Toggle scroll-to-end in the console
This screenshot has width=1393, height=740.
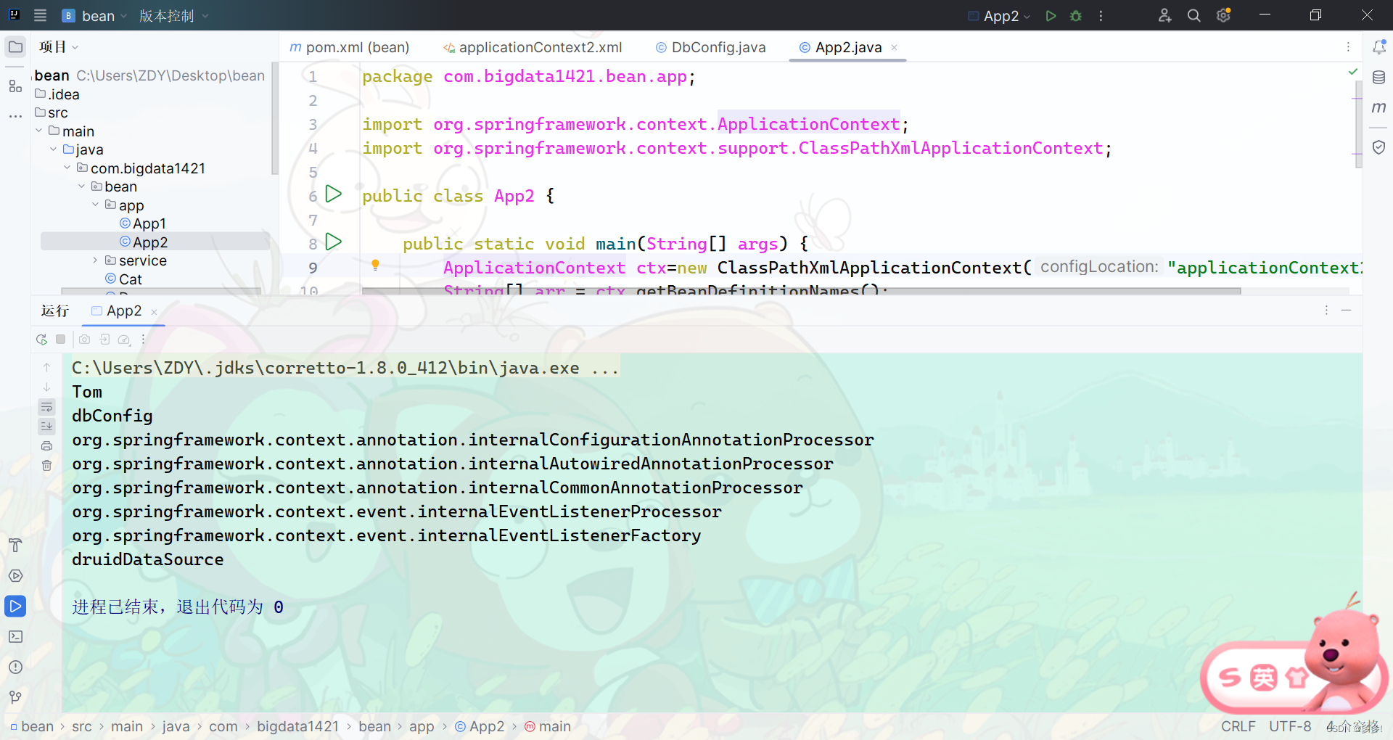pos(46,427)
